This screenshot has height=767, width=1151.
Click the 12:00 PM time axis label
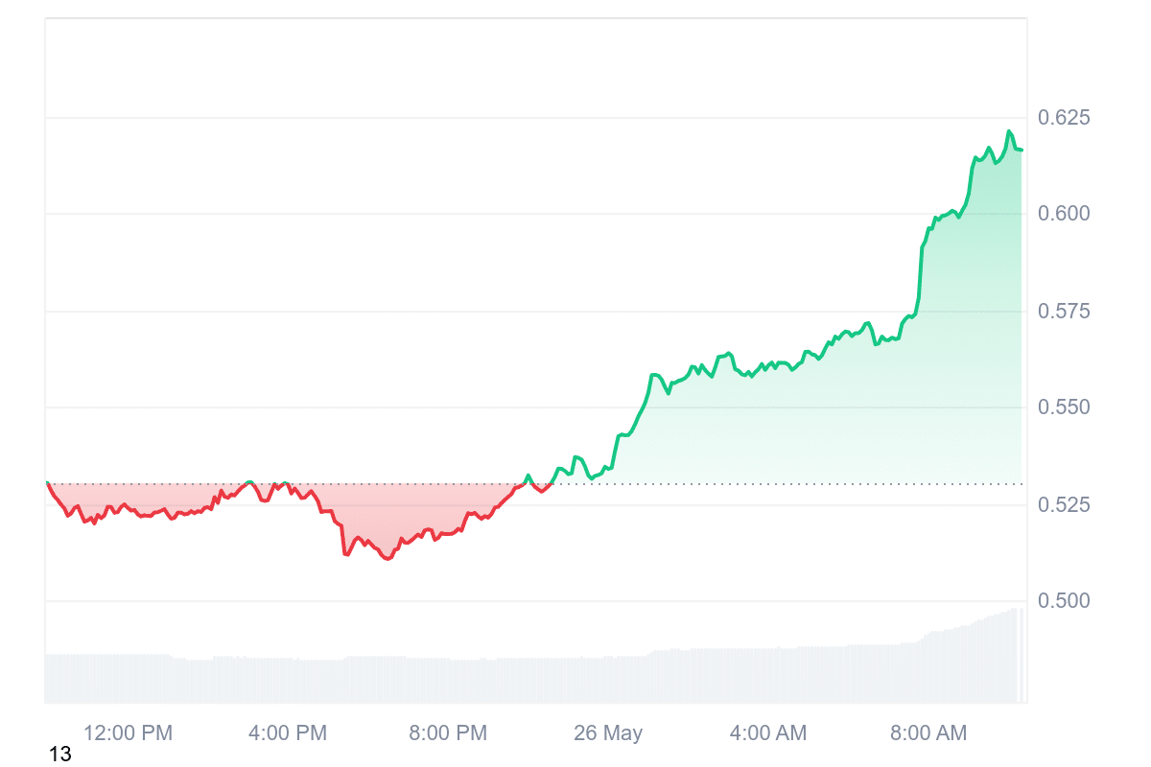[x=128, y=733]
